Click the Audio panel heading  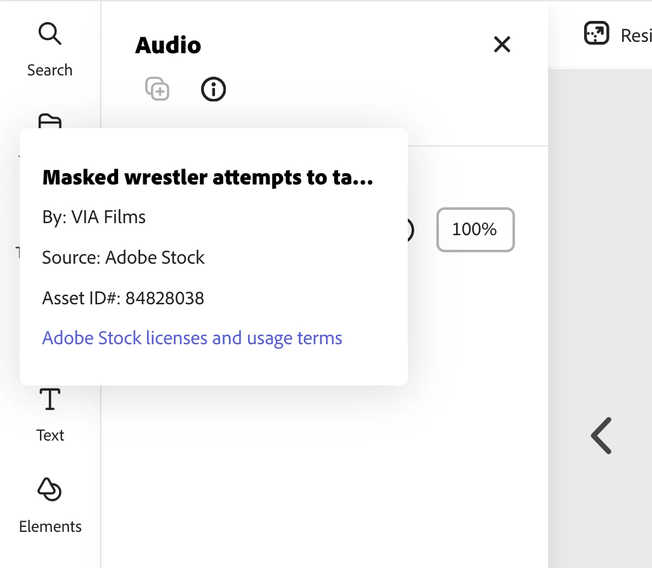pyautogui.click(x=169, y=45)
